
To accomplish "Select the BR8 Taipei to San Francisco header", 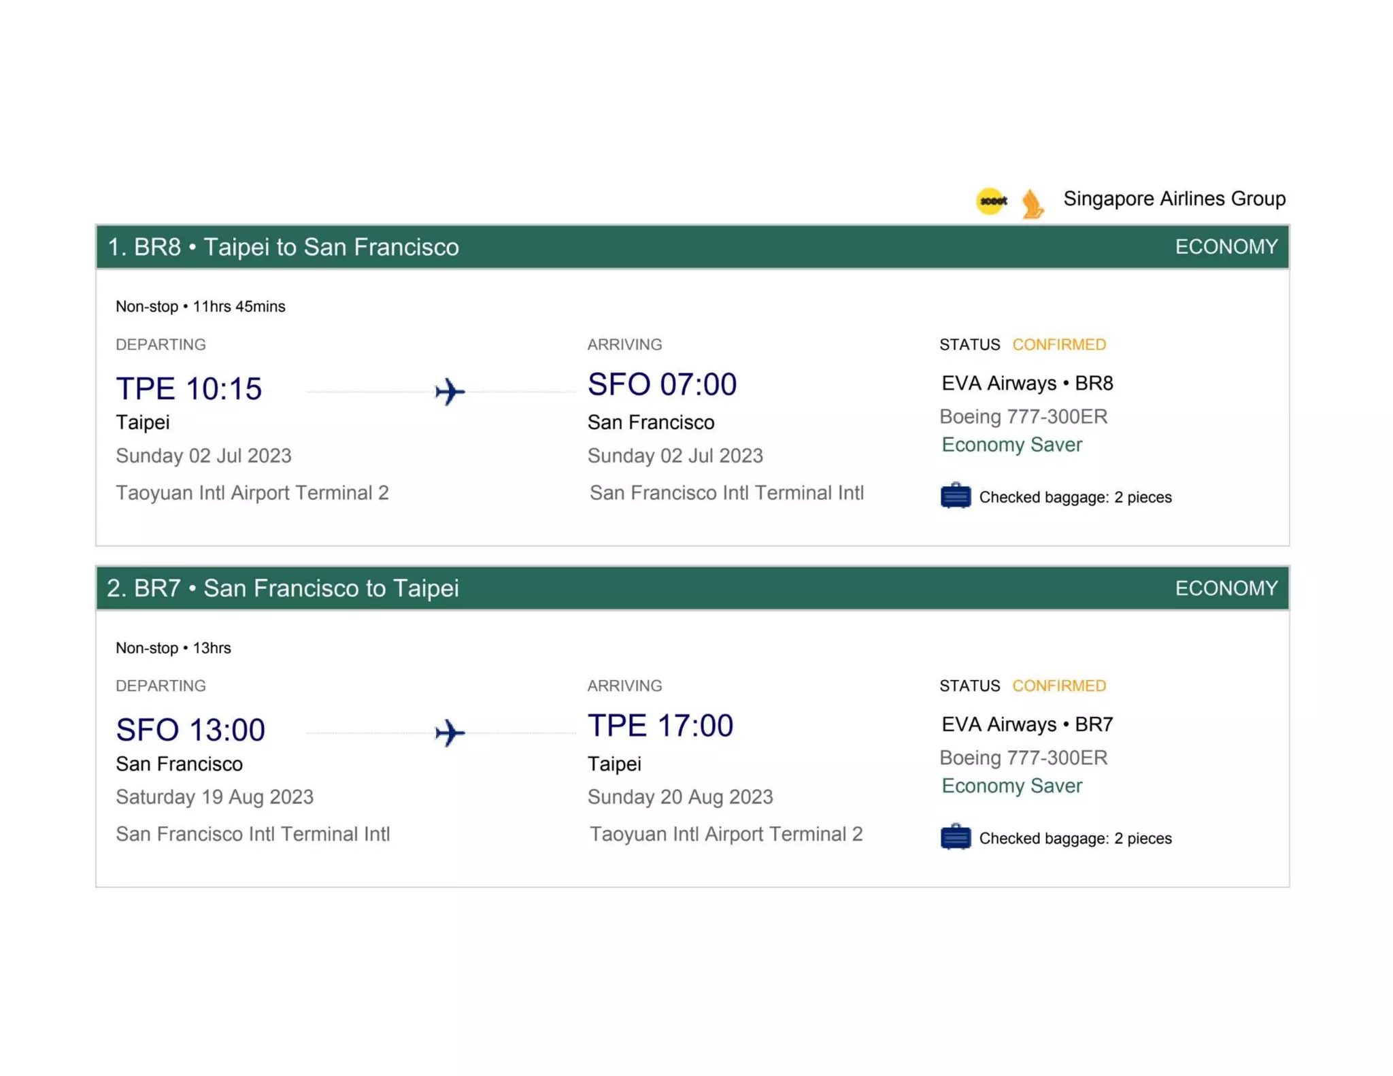I will tap(283, 247).
